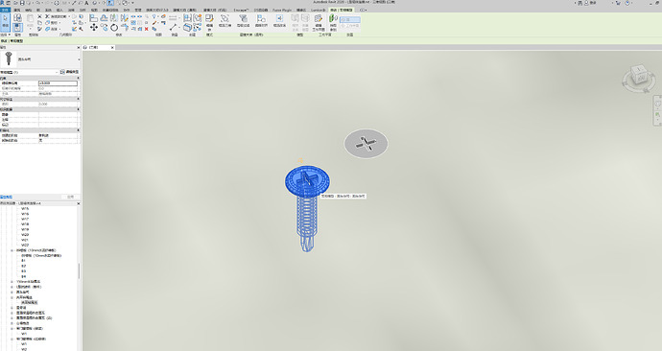Image resolution: width=662 pixels, height=351 pixels.
Task: Select the Mirror draw axis icon
Action: pos(124,18)
